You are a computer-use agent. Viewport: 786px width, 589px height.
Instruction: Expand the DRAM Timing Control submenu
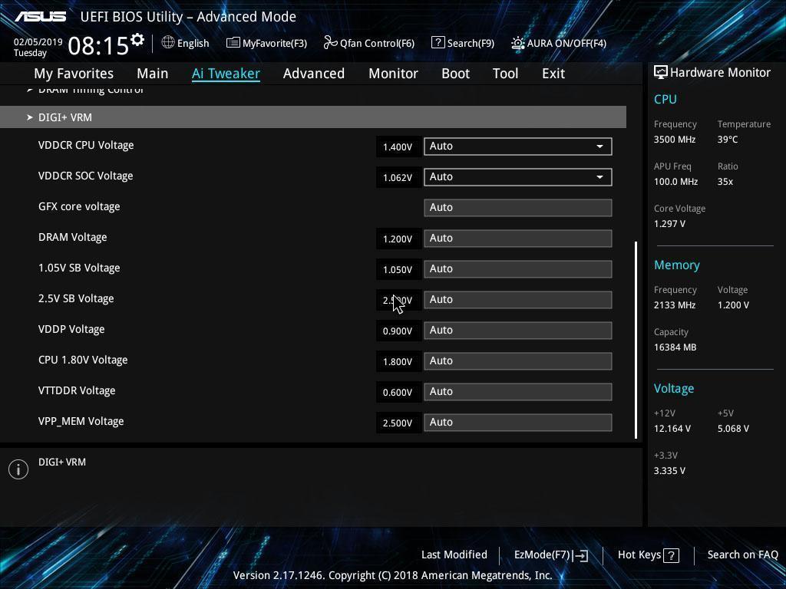pyautogui.click(x=86, y=90)
